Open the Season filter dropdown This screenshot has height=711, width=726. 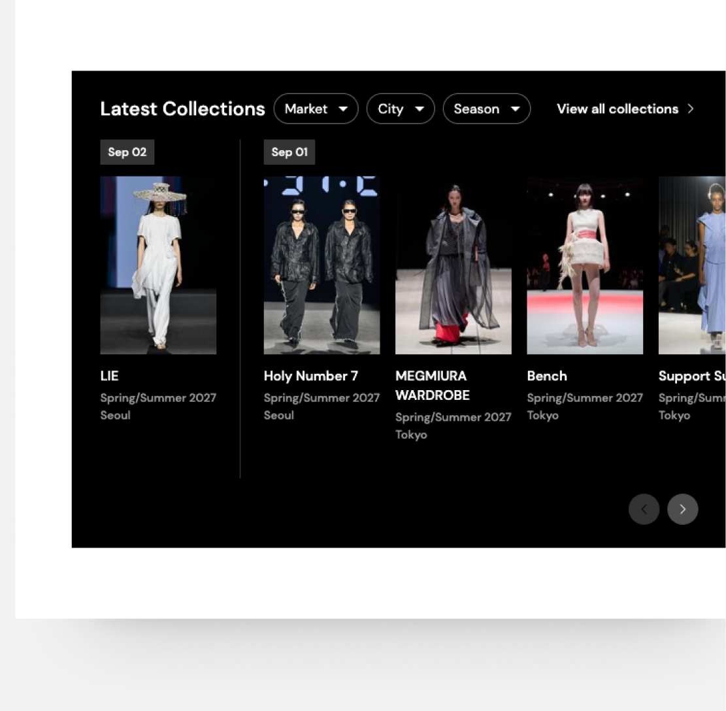pos(487,108)
